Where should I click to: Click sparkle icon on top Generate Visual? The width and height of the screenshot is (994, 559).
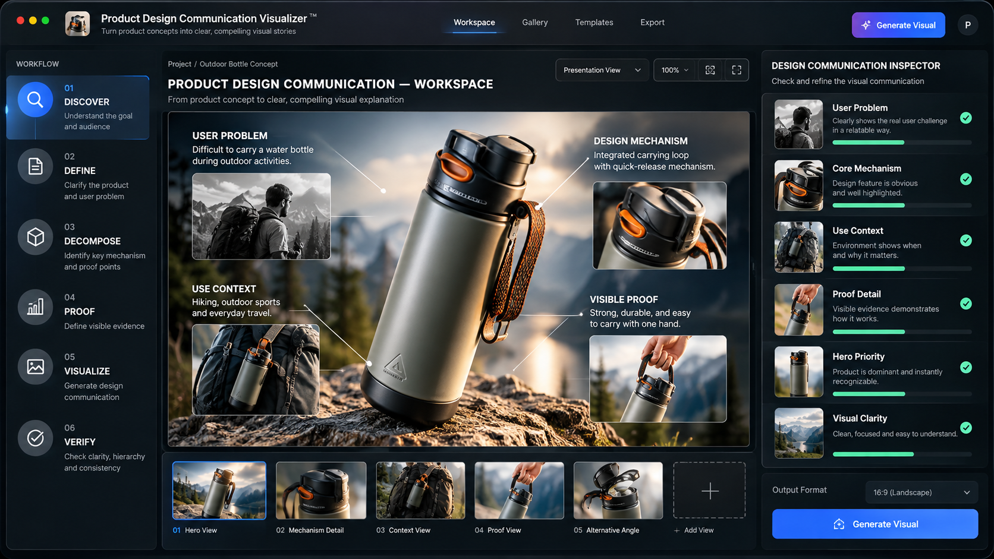coord(866,25)
